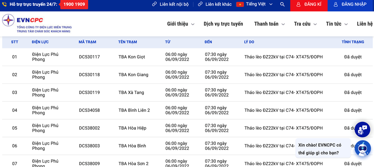Click the TÌNH TRẠNG column header
374x167 pixels.
pos(353,42)
